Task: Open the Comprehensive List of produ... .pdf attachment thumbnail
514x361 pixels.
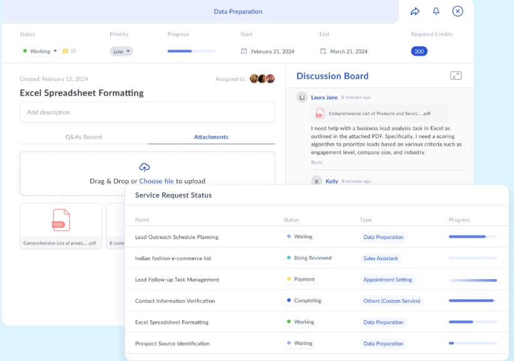Action: 61,226
